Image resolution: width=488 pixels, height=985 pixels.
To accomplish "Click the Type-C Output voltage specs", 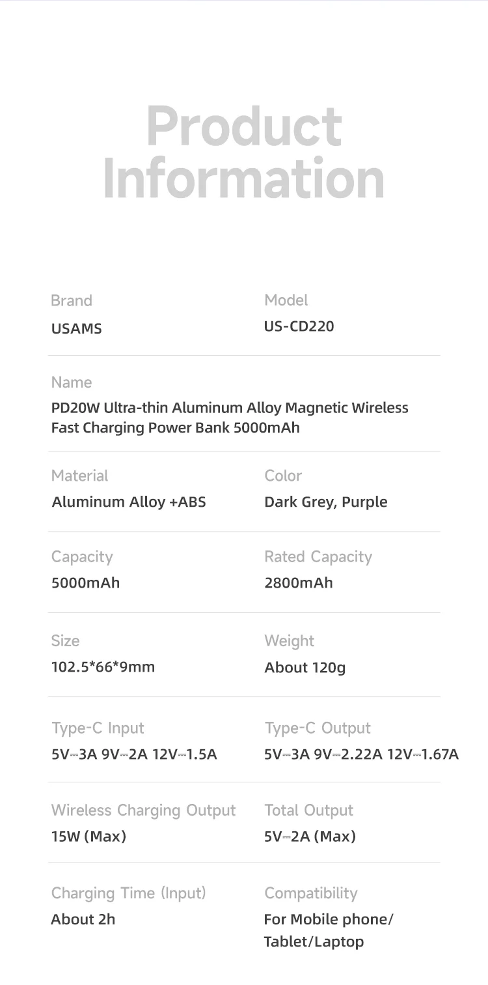I will 361,755.
